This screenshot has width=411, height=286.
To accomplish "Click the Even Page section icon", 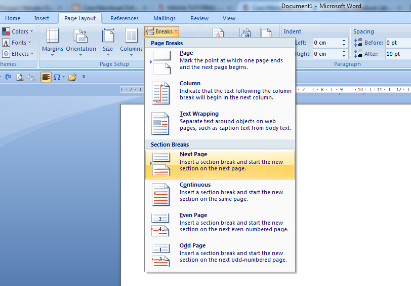I will tap(160, 225).
